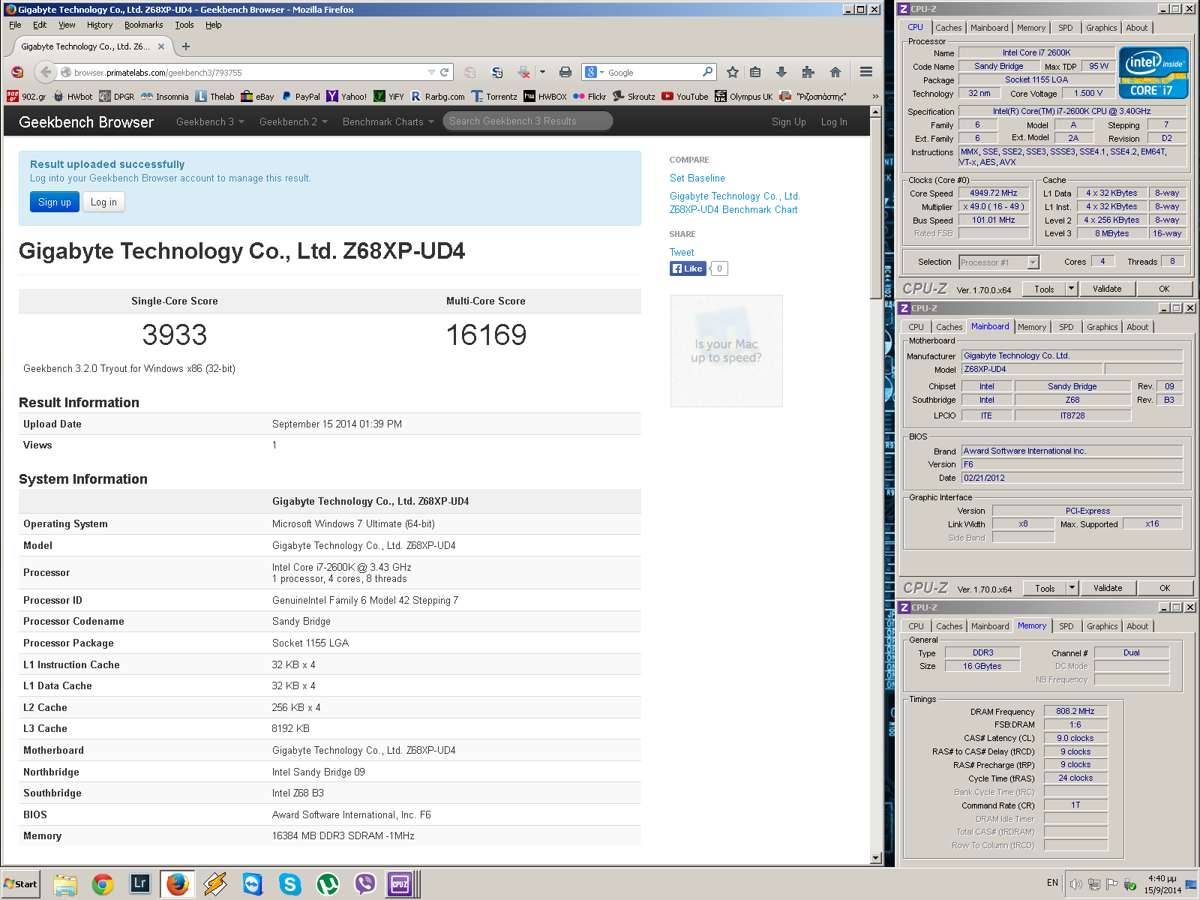Open URL bar history dropdown arrow
Screen dimensions: 1200x900
(431, 73)
